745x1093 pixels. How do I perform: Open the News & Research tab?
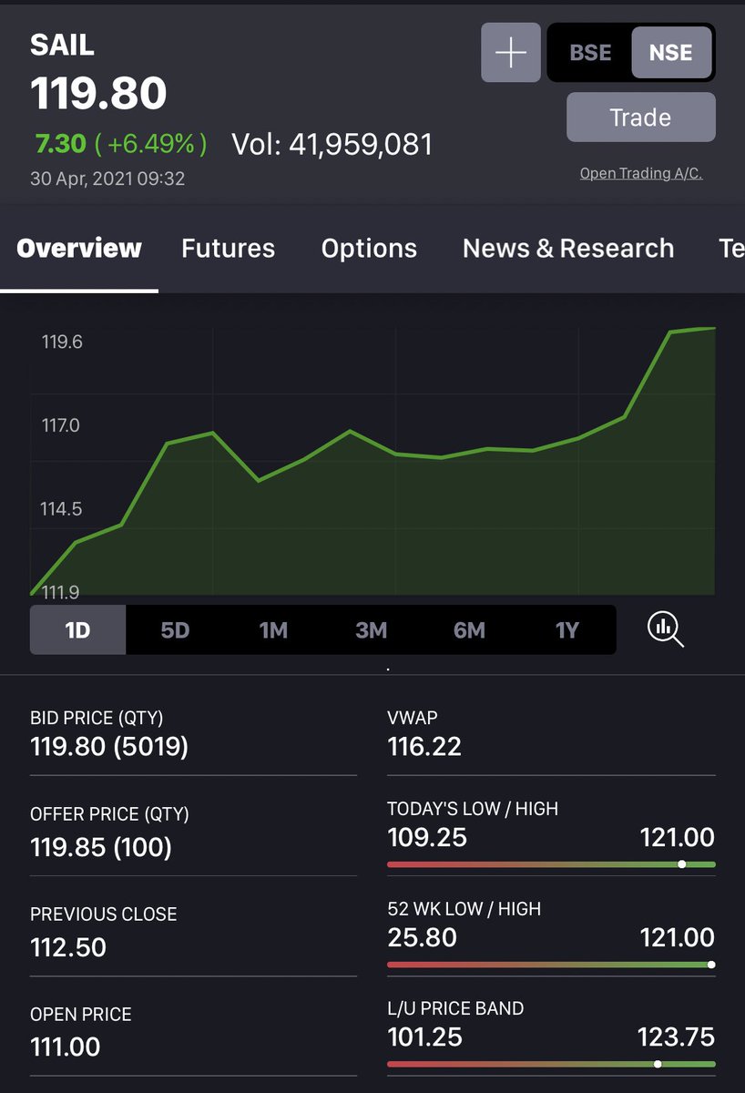pos(568,249)
